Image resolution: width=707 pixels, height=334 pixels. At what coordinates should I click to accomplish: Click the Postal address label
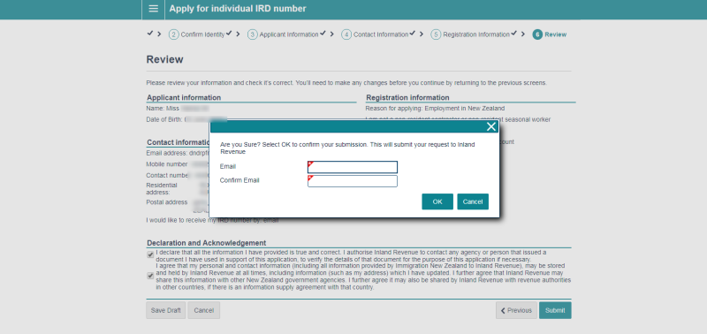click(167, 202)
